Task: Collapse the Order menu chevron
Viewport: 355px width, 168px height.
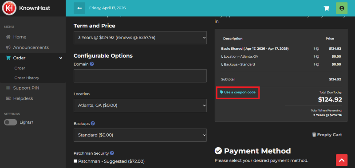Action: pos(61,58)
